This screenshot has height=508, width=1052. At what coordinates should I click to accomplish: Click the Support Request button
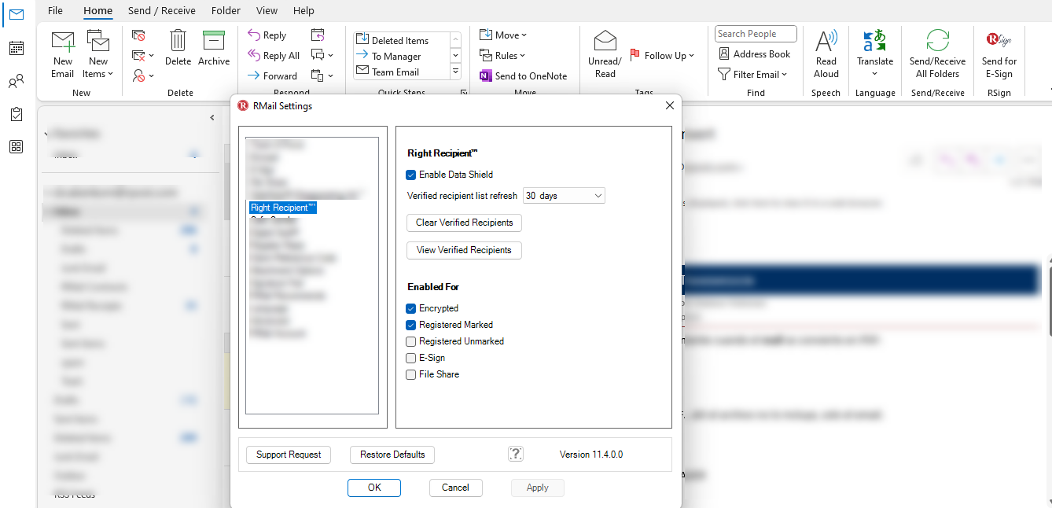pos(289,455)
